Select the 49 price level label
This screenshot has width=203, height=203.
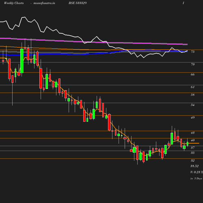click(193, 117)
